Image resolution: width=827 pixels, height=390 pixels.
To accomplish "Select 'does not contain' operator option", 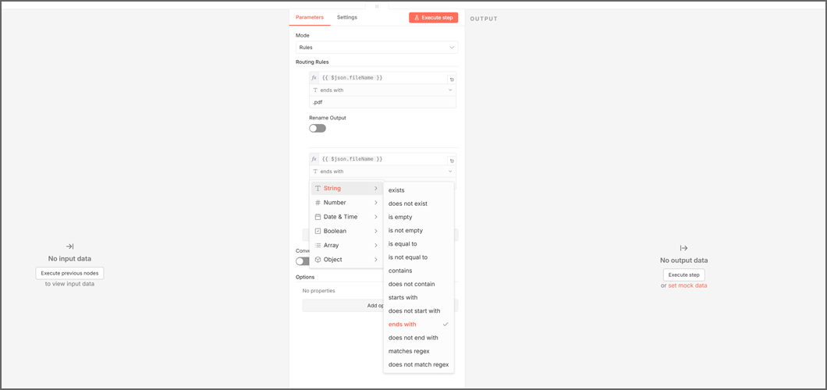I will [x=412, y=285].
